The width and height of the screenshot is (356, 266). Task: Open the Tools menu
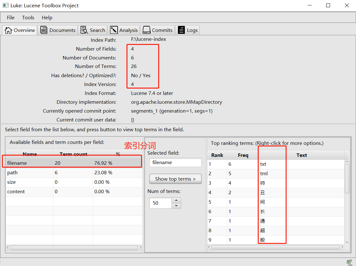click(x=28, y=17)
